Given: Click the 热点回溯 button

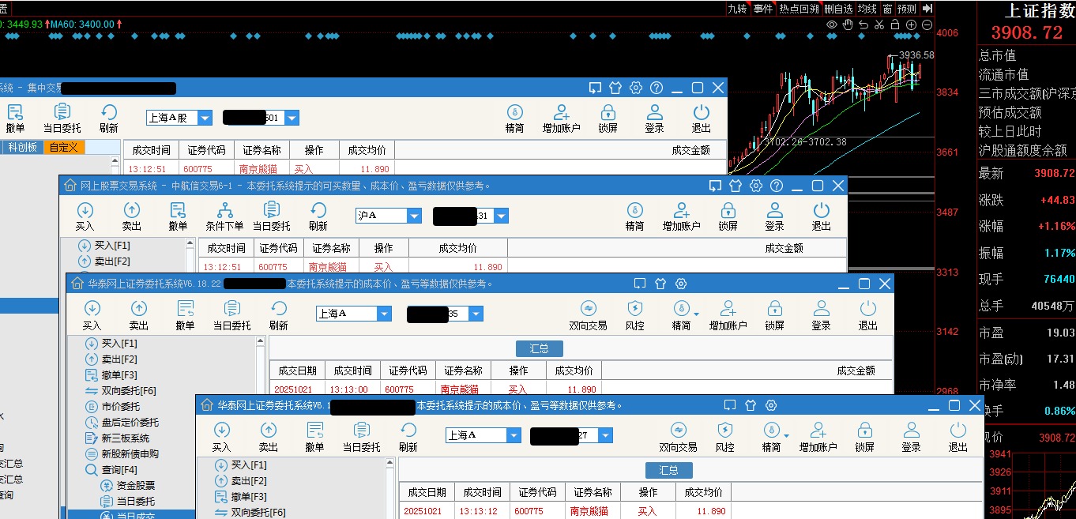Looking at the screenshot, I should tap(799, 9).
